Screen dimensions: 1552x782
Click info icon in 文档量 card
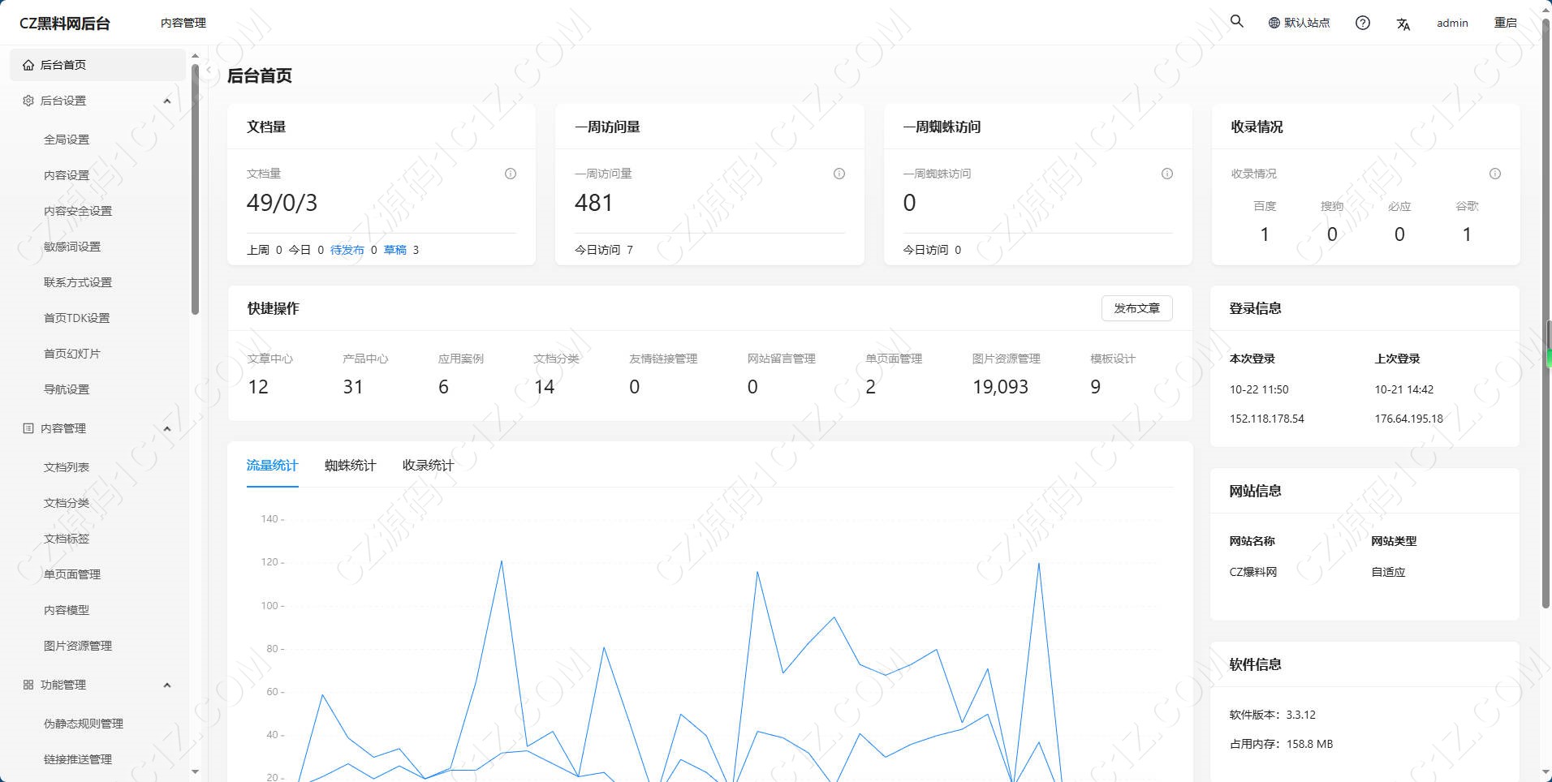[511, 174]
